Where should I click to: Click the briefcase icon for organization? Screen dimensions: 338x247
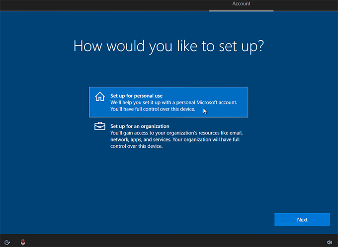click(100, 126)
